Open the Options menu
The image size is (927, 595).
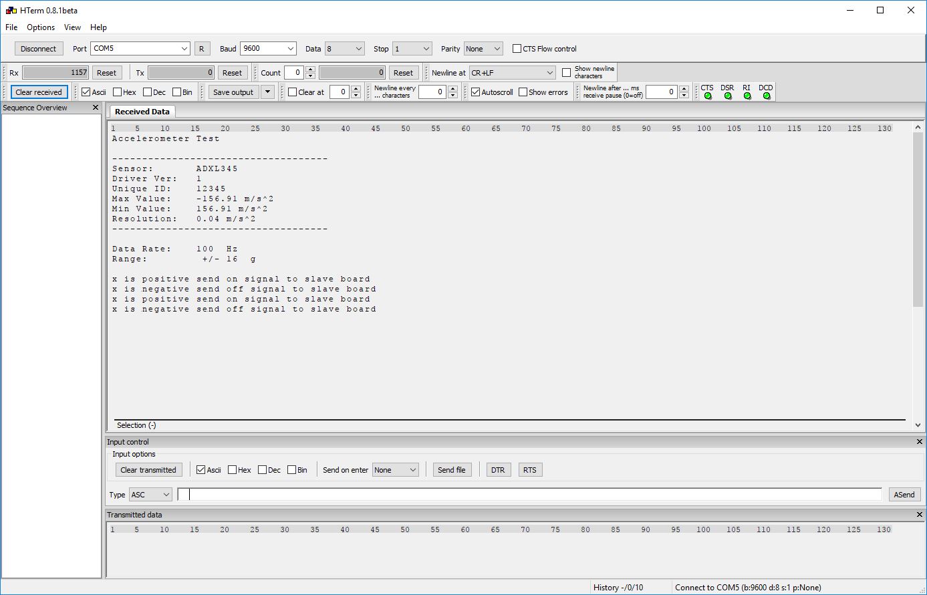[41, 27]
